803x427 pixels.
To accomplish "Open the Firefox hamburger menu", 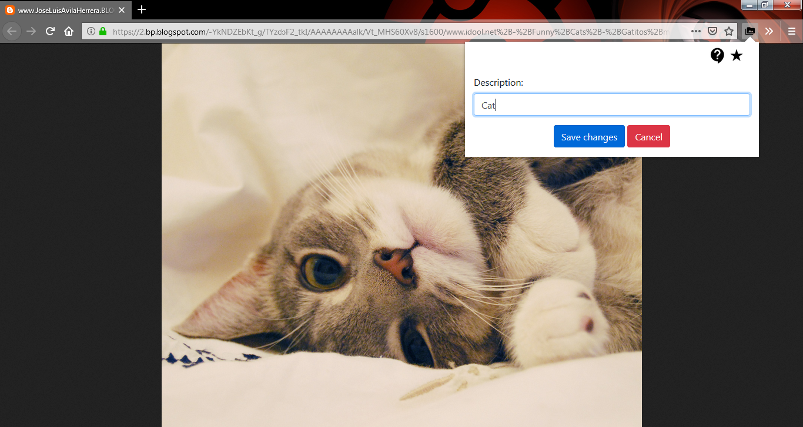I will 791,31.
